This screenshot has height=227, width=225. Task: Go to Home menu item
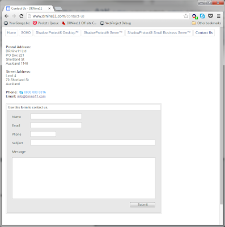pos(11,33)
